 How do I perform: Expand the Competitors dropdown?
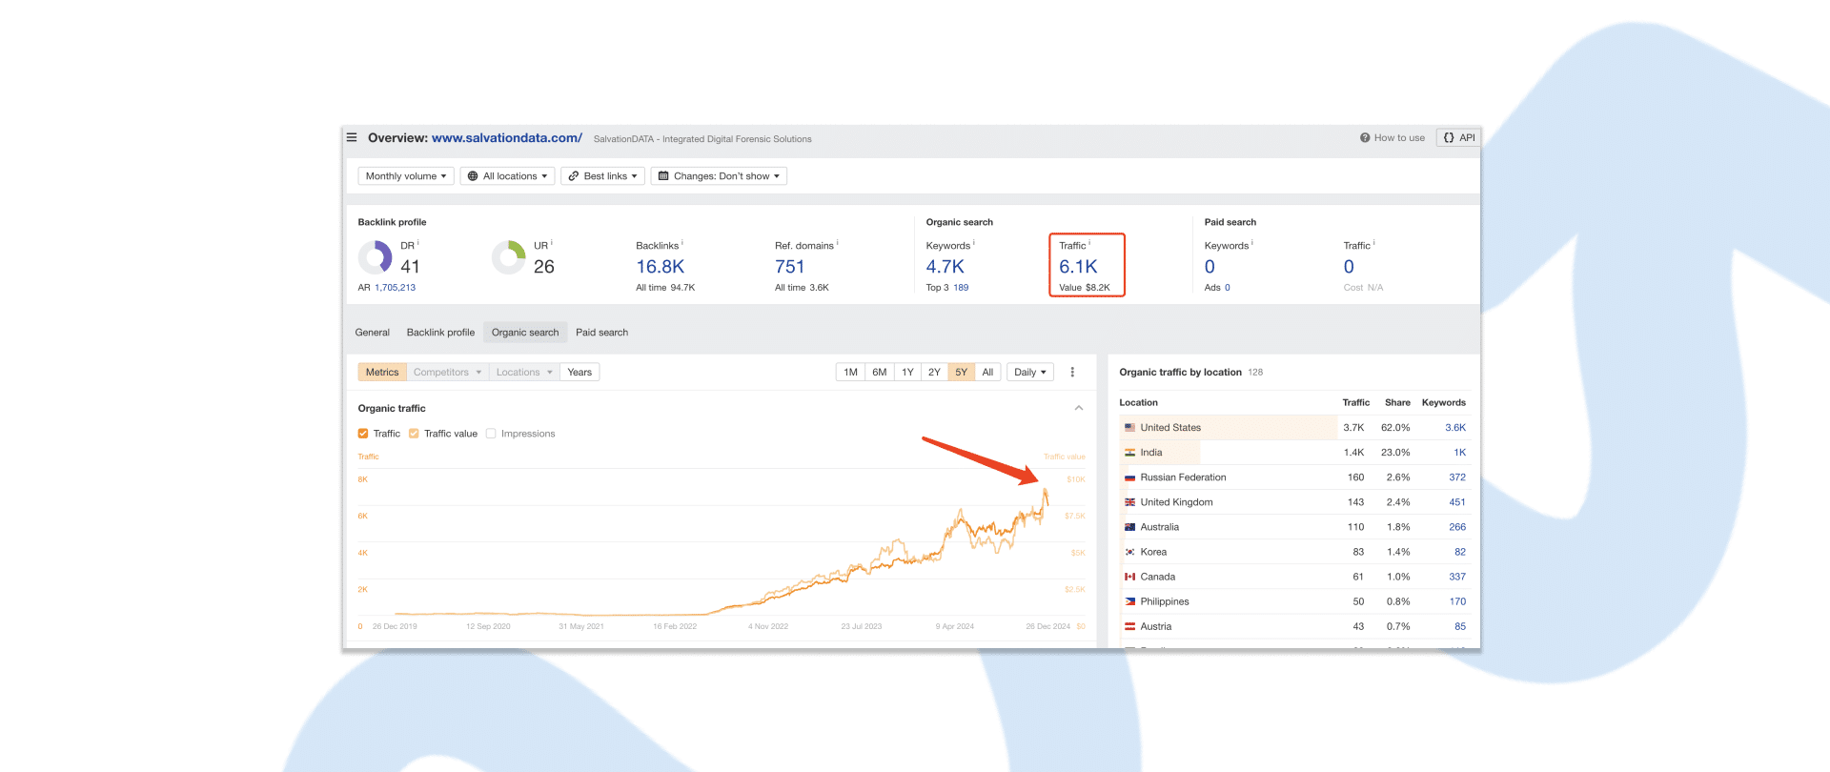pyautogui.click(x=447, y=373)
